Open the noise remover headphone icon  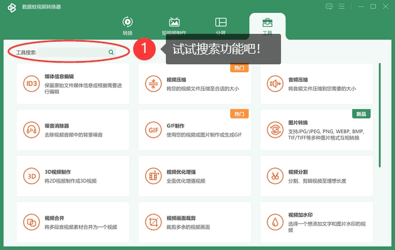pyautogui.click(x=32, y=130)
